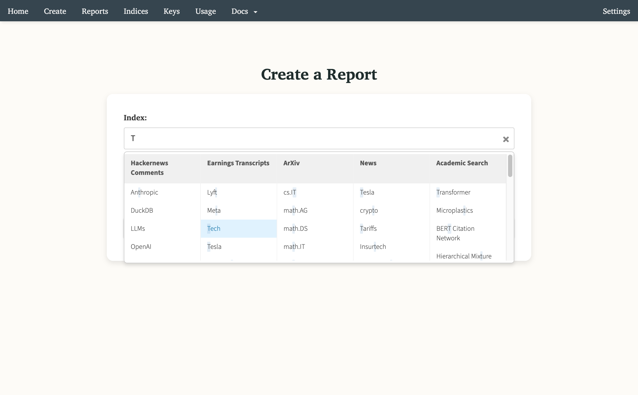Clear the index search field
The height and width of the screenshot is (395, 638).
pyautogui.click(x=506, y=139)
